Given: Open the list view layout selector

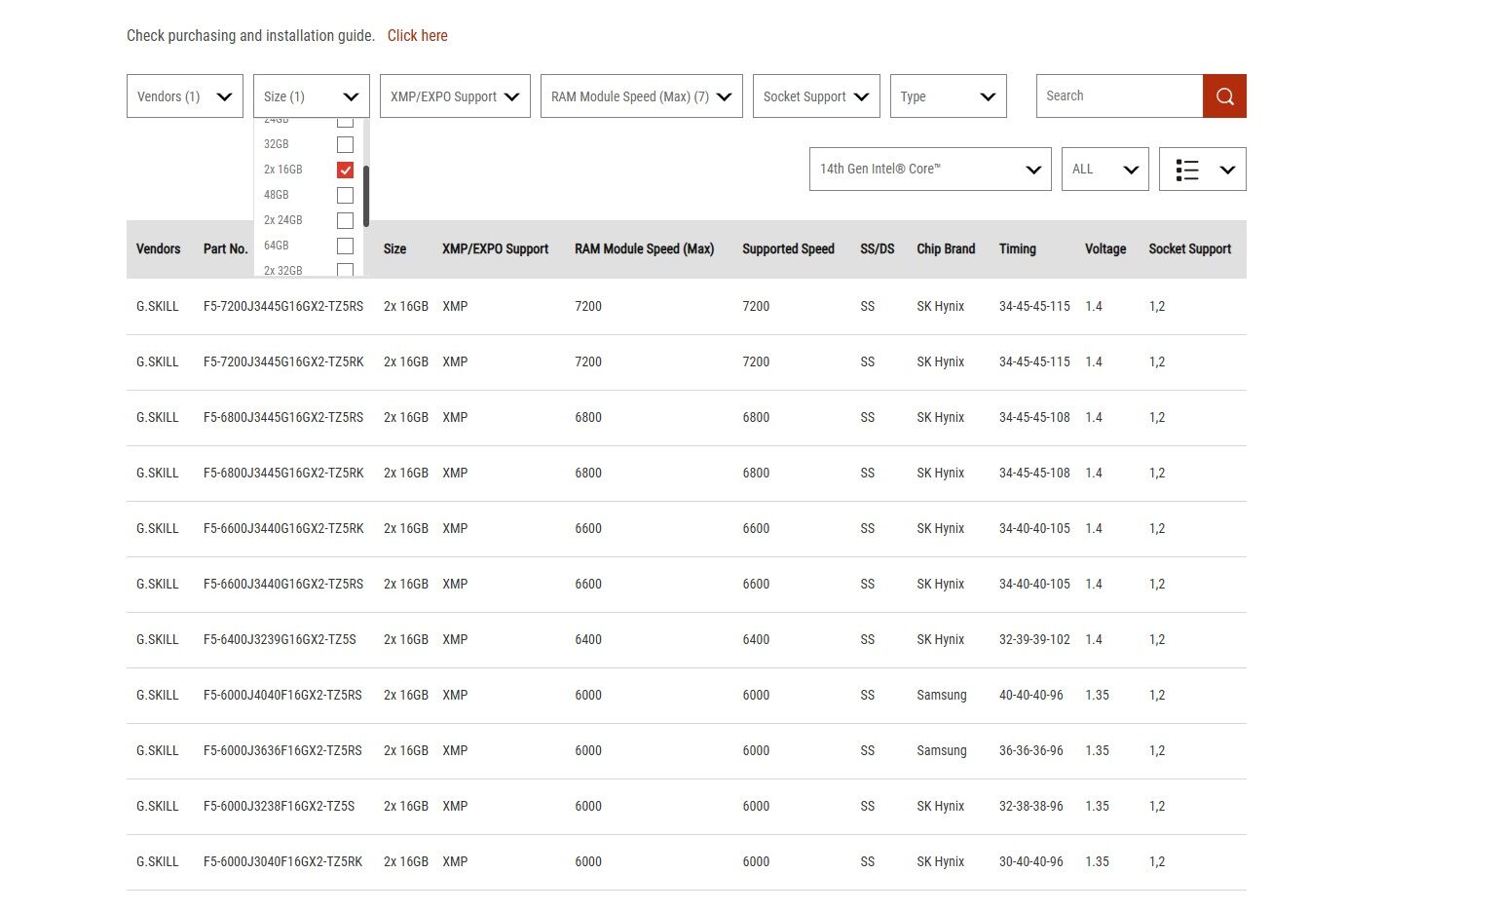Looking at the screenshot, I should pyautogui.click(x=1203, y=170).
